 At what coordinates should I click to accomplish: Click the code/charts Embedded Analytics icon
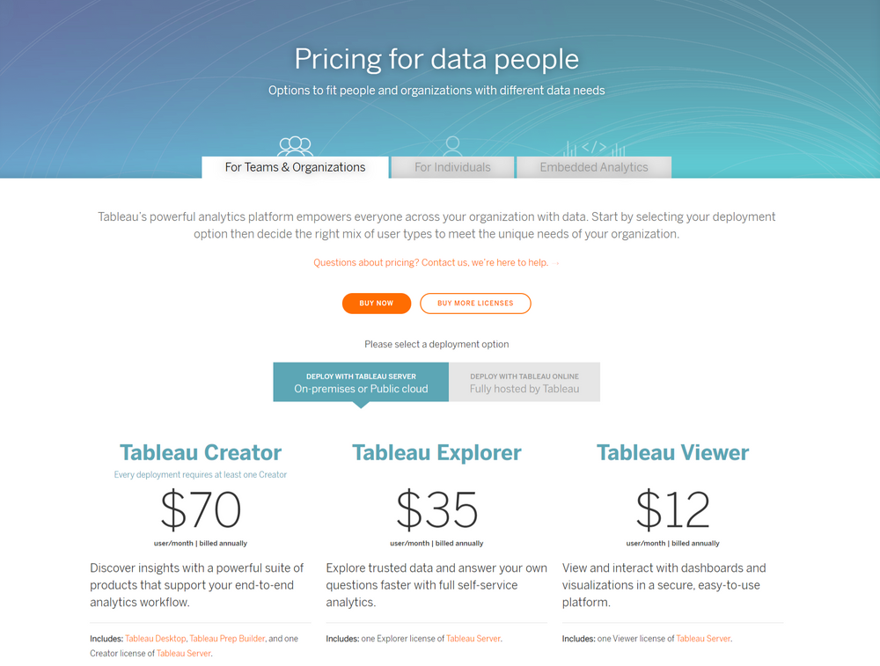coord(593,148)
